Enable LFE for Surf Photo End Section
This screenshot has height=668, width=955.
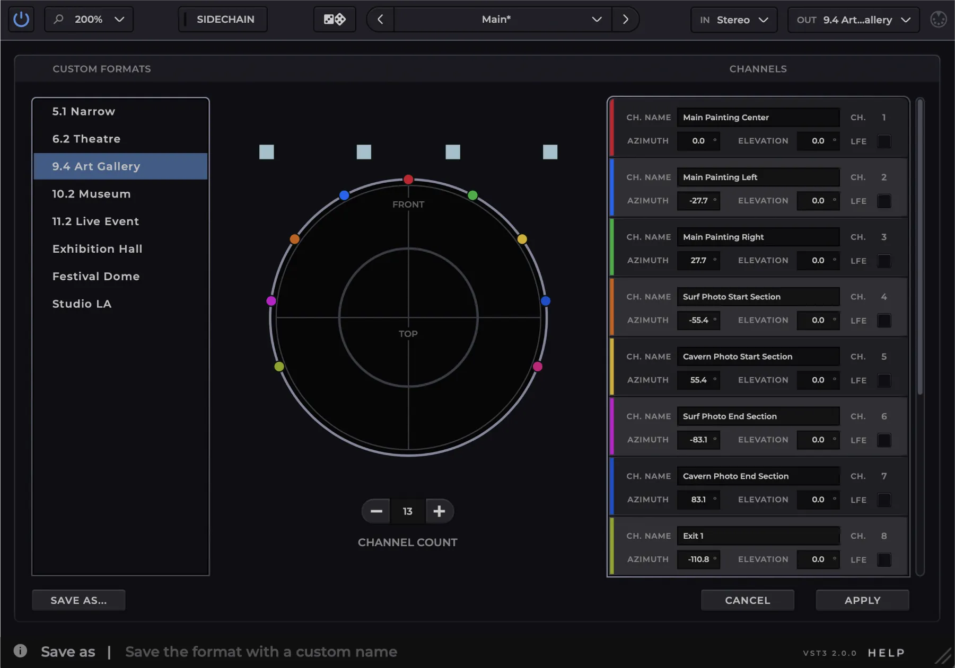click(884, 440)
